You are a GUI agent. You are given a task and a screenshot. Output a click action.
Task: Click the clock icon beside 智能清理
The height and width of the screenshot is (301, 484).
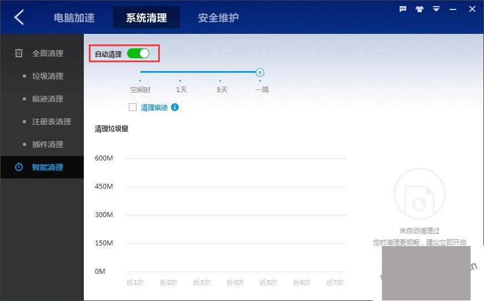click(x=19, y=167)
